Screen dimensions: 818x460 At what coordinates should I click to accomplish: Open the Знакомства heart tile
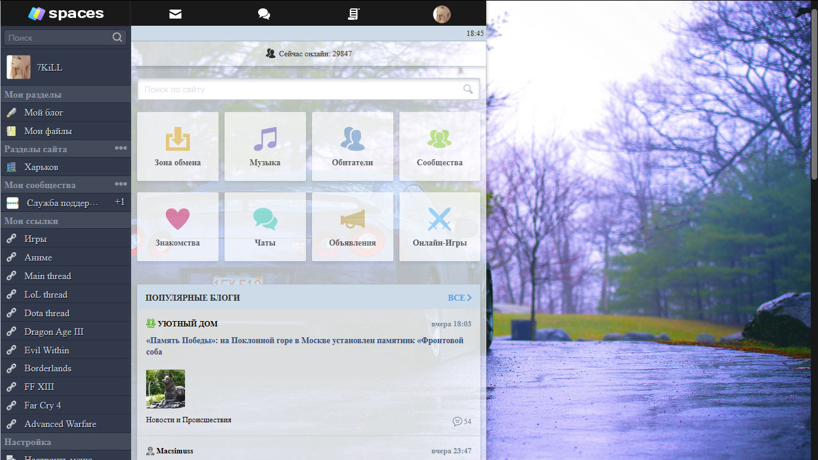point(178,227)
